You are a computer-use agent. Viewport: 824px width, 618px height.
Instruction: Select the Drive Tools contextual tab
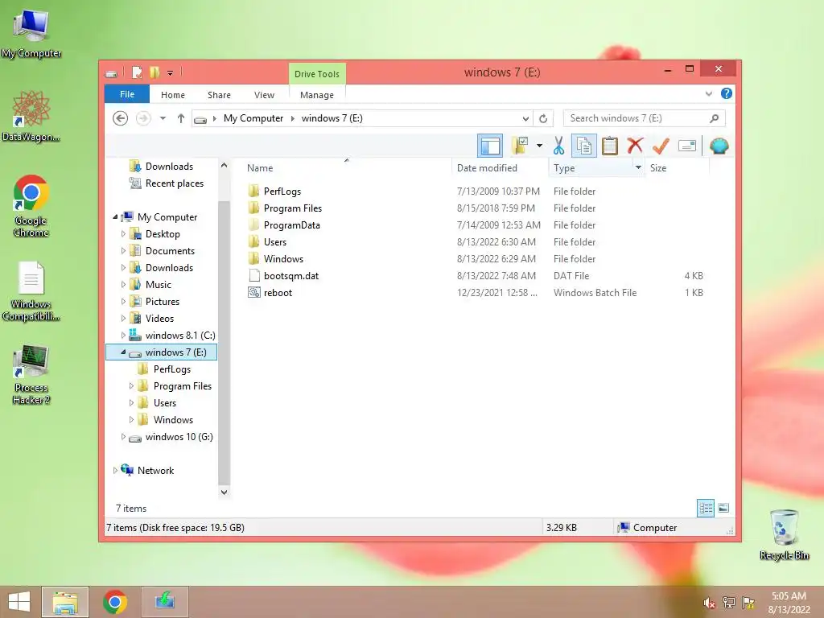click(x=317, y=74)
